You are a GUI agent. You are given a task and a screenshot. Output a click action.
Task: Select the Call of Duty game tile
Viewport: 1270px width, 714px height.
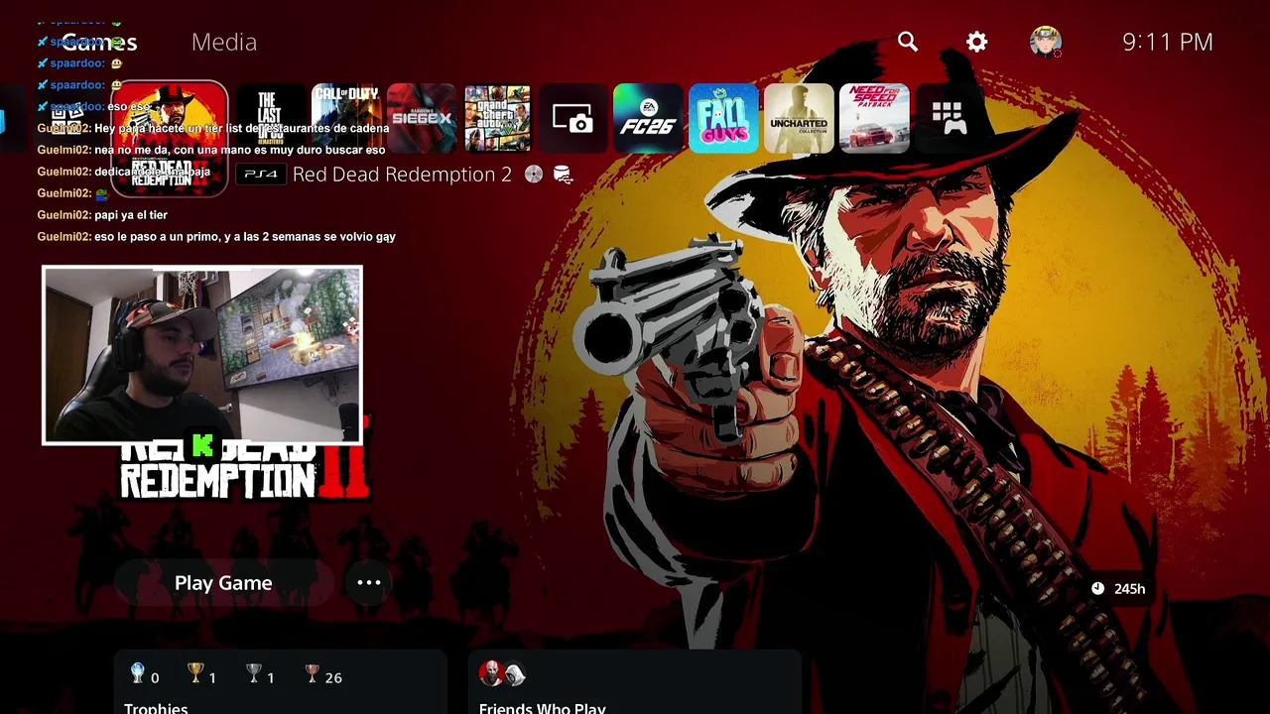pos(346,118)
